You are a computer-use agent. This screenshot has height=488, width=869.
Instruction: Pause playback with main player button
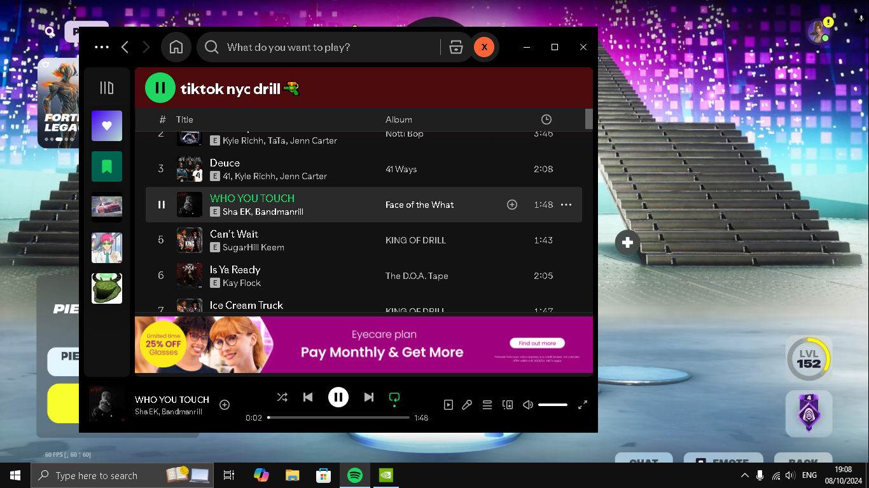[338, 397]
